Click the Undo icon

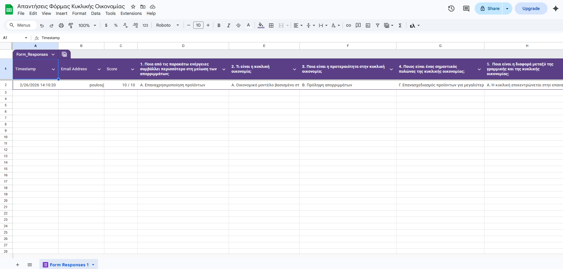(x=42, y=25)
